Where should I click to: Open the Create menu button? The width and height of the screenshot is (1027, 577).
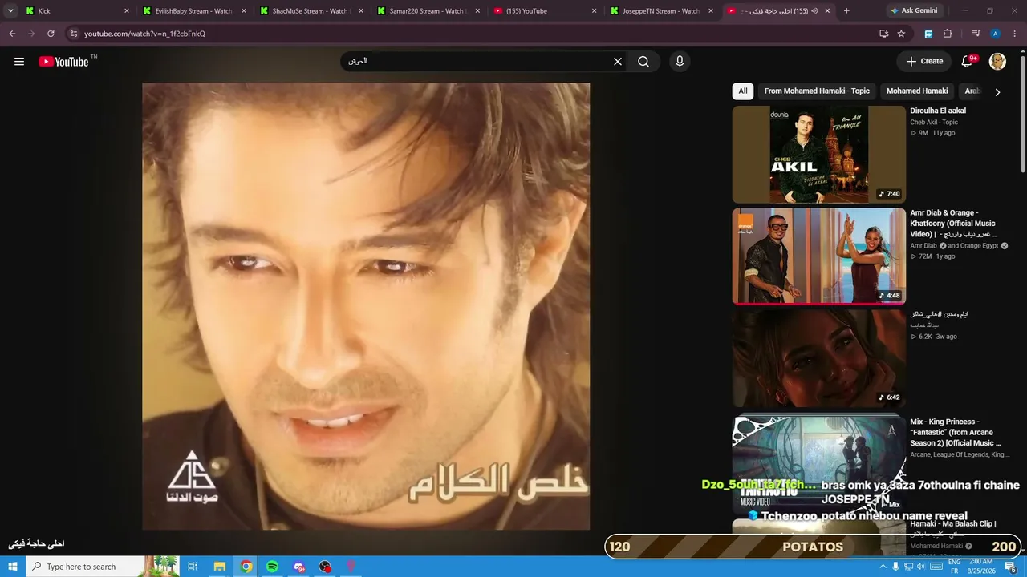coord(924,62)
